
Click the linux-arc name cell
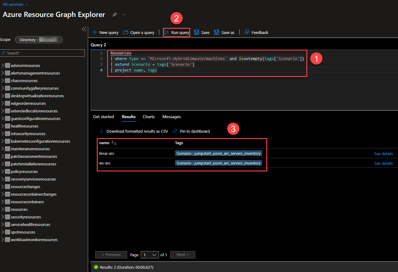tap(107, 154)
